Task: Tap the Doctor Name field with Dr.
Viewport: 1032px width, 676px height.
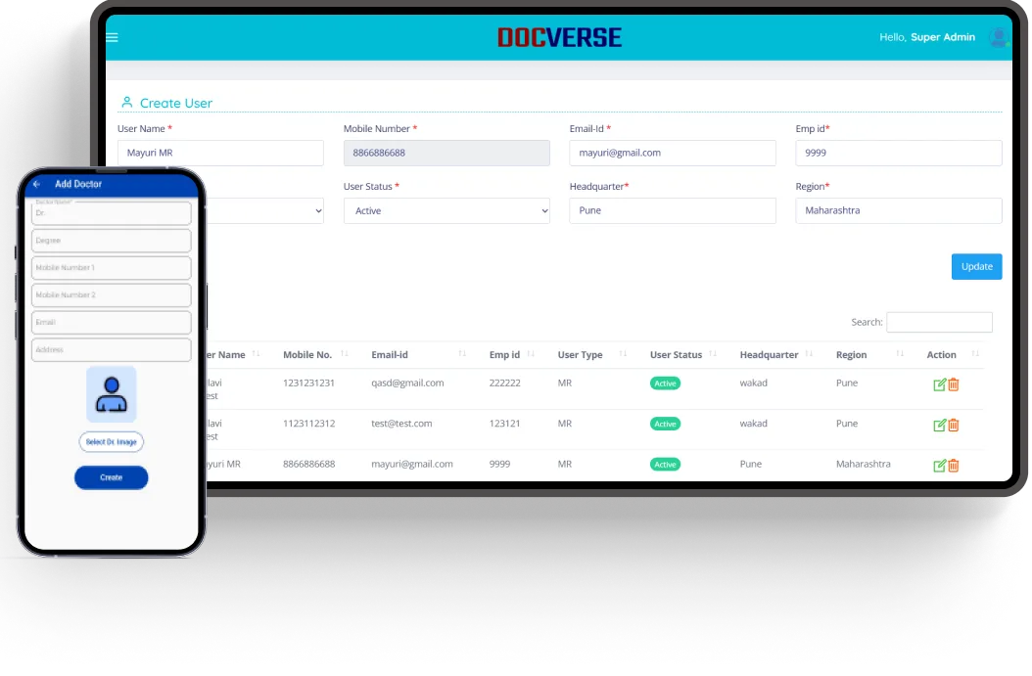Action: [112, 213]
